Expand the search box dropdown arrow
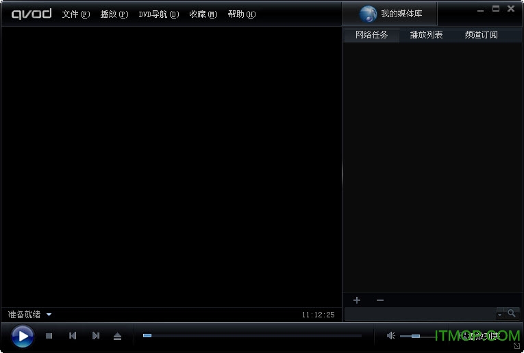 (x=499, y=314)
